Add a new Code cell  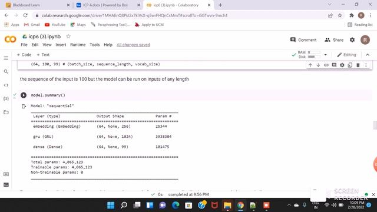24,55
